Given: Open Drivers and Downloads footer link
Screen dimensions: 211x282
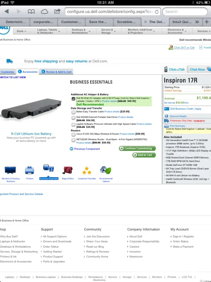Looking at the screenshot, I should point(57,241).
